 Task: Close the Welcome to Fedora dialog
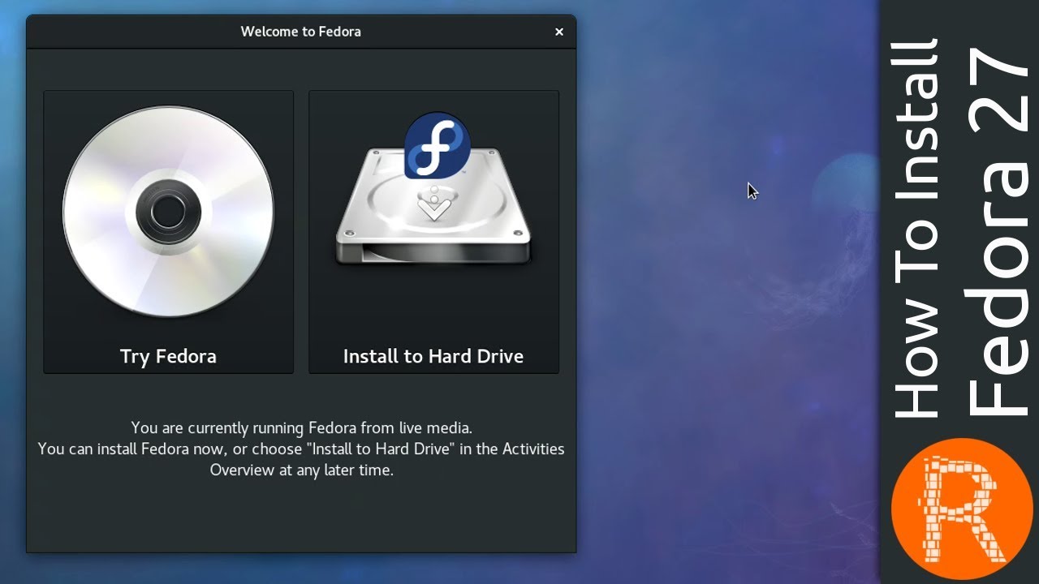click(558, 32)
